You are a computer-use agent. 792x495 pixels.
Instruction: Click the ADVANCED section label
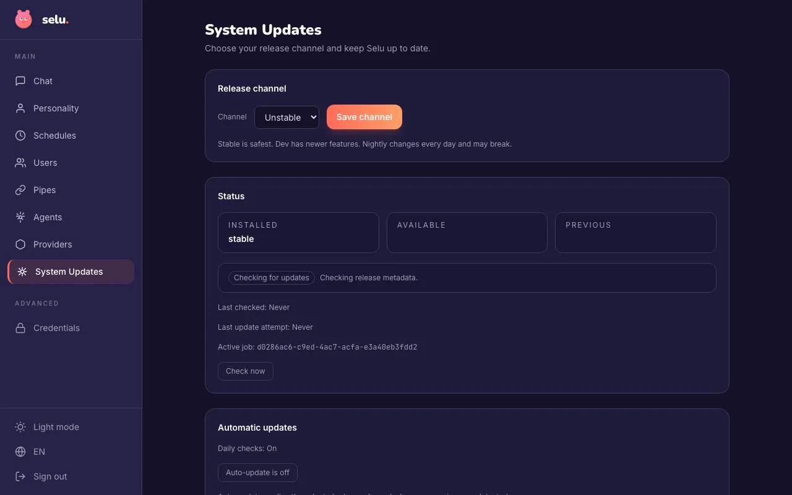37,303
